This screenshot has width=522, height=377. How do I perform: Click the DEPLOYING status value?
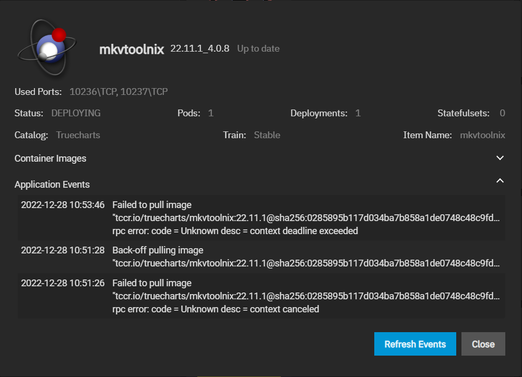[76, 113]
